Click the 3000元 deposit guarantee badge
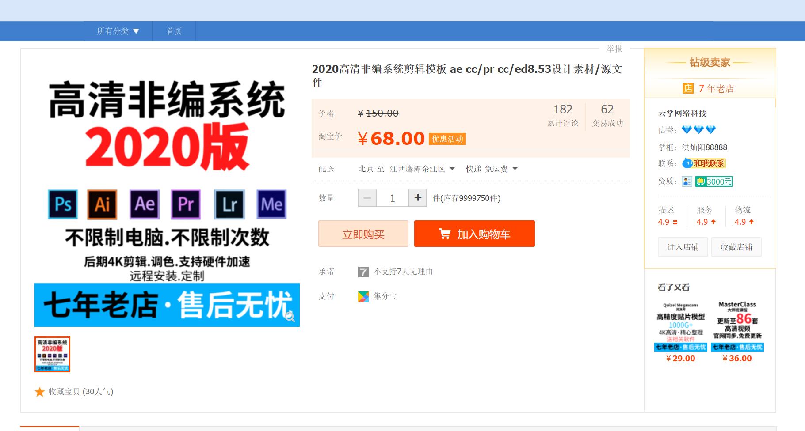 tap(714, 181)
